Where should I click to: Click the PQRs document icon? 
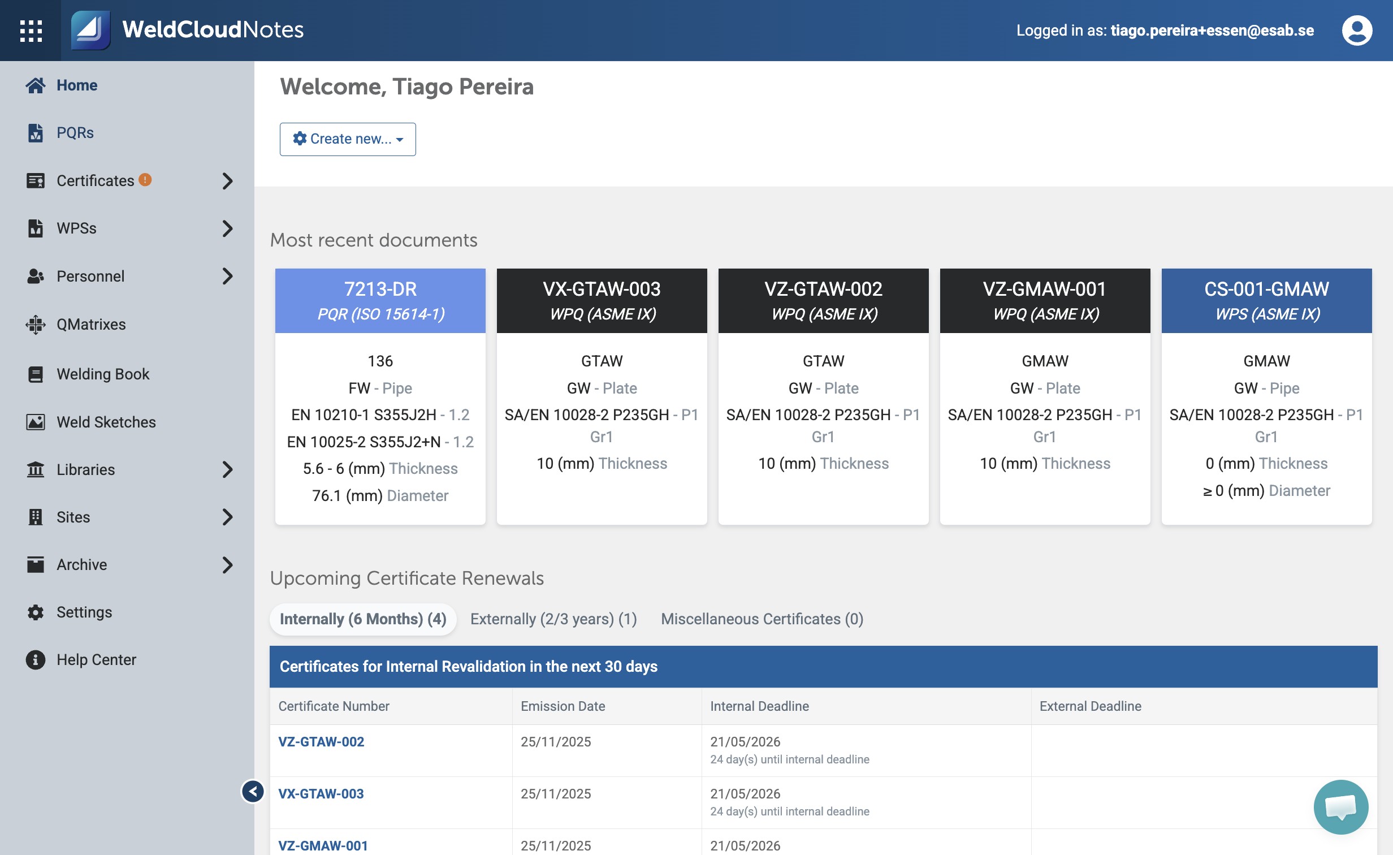(x=36, y=133)
